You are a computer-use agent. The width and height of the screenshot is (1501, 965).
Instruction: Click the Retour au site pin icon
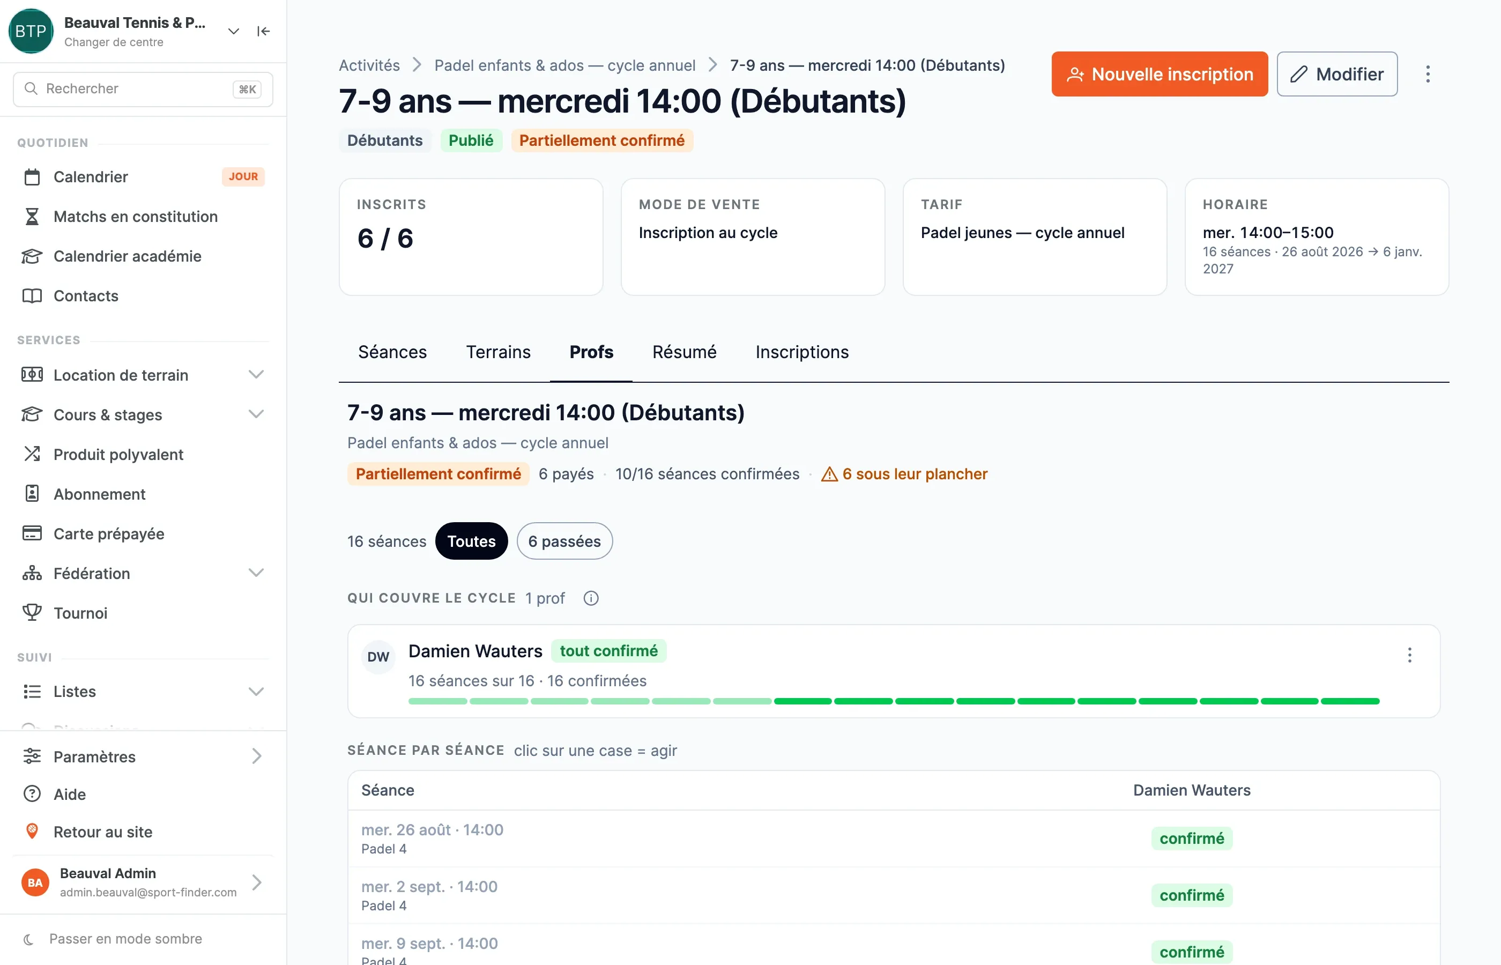coord(32,832)
